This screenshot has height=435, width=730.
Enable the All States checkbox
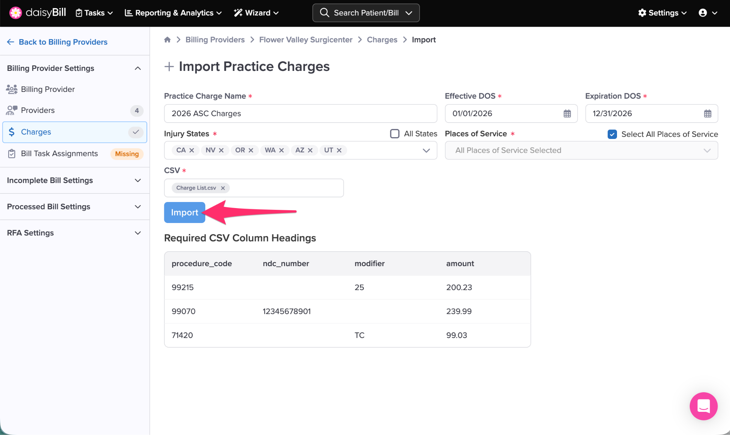click(395, 134)
